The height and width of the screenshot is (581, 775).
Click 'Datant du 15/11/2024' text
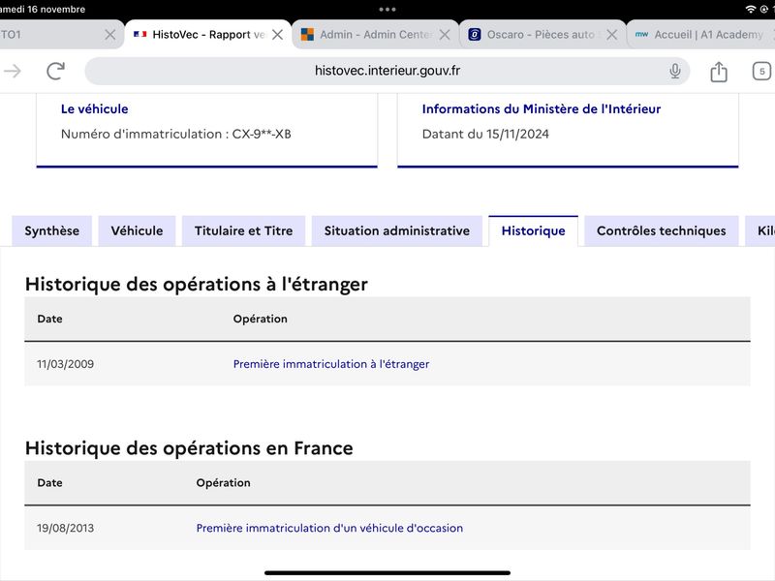[485, 134]
